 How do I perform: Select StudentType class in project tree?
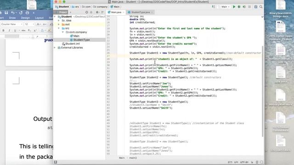(80, 40)
